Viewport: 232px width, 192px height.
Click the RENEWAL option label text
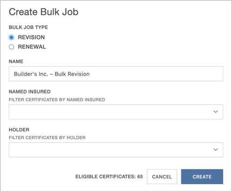32,47
